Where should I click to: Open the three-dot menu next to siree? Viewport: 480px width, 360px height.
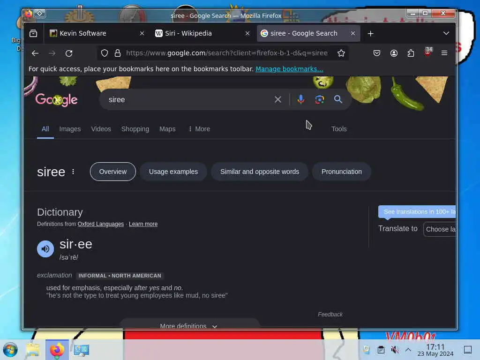pyautogui.click(x=73, y=172)
